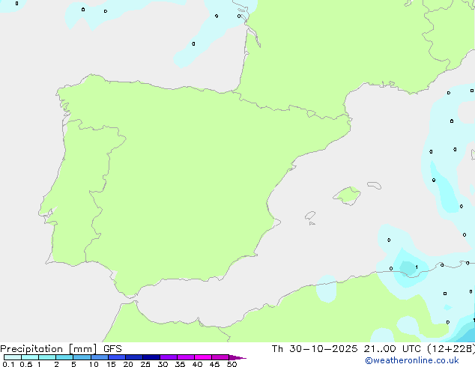The height and width of the screenshot is (367, 475).
Task: Click the 15 mm legend color swatch
Action: click(x=117, y=357)
